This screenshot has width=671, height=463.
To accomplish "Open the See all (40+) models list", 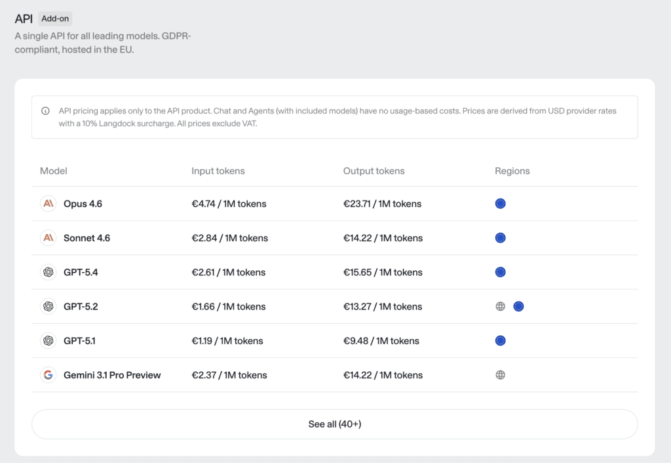I will tap(335, 424).
